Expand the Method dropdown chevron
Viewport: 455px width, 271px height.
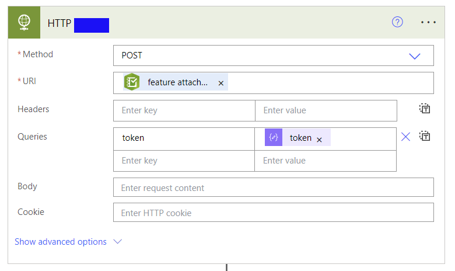415,56
